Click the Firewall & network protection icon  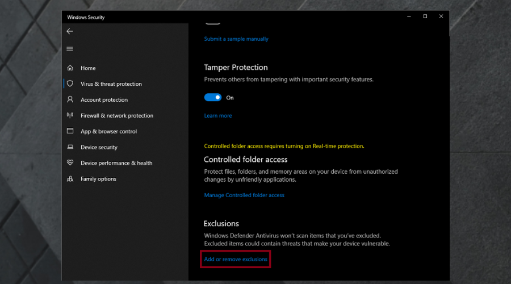(70, 115)
